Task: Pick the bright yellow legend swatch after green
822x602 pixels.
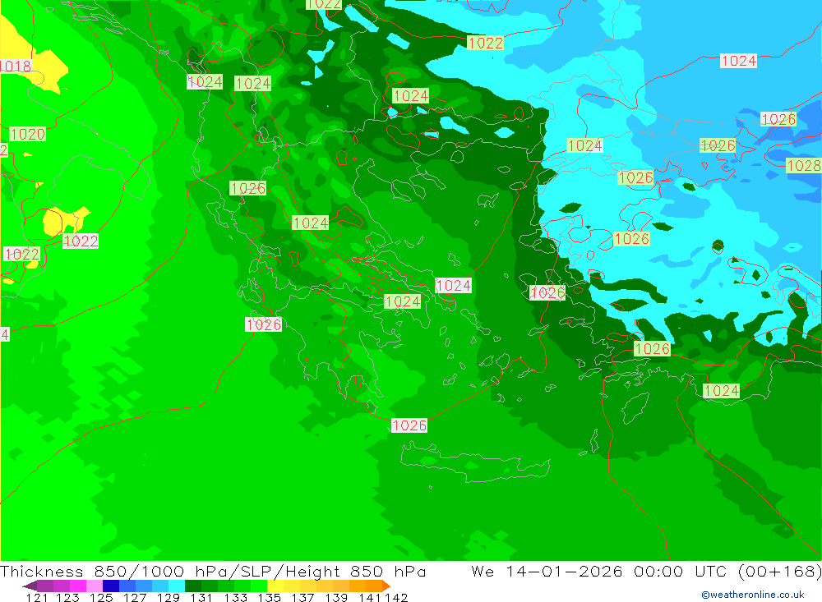Action: tap(275, 586)
